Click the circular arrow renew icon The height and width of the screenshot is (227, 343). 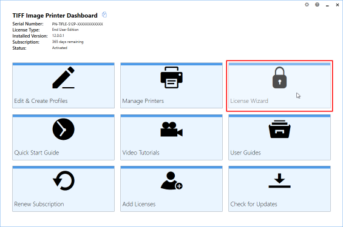(x=64, y=181)
